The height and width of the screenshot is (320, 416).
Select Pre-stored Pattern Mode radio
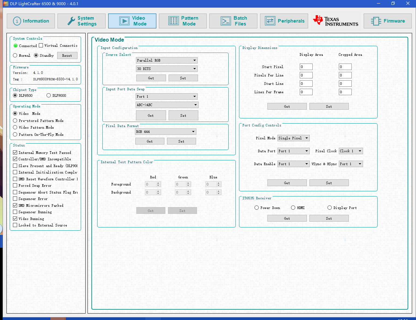[x=15, y=121]
